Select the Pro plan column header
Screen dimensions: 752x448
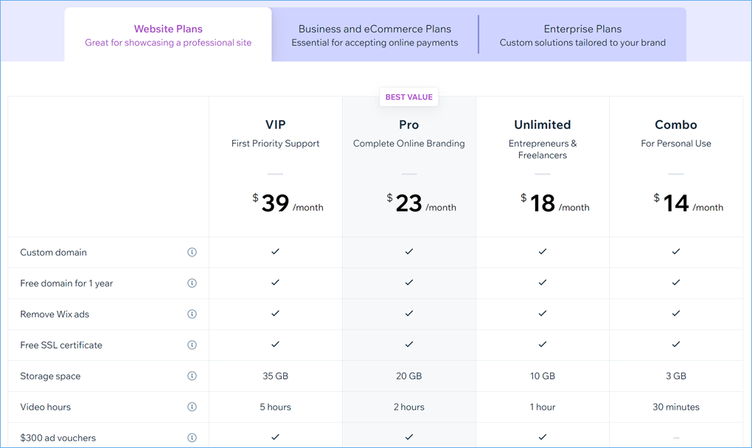[409, 125]
